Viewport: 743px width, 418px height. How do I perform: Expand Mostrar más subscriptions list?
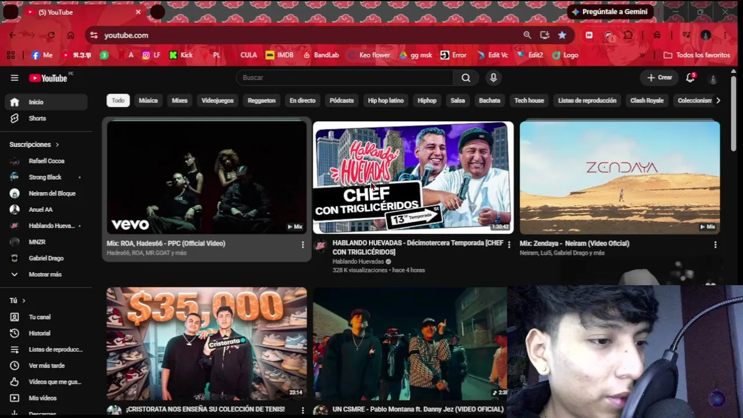point(47,275)
